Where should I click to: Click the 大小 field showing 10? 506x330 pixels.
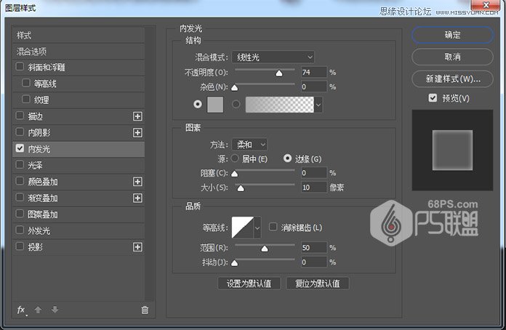tap(314, 187)
